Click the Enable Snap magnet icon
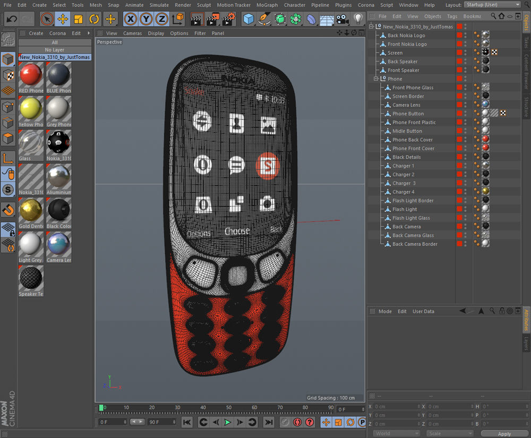This screenshot has width=531, height=438. [x=8, y=210]
